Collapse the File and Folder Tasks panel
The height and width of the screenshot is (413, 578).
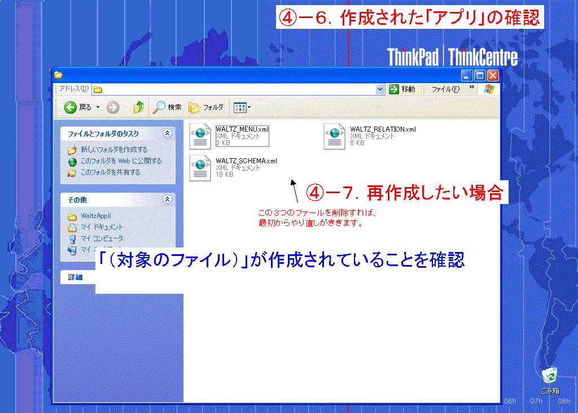[167, 134]
